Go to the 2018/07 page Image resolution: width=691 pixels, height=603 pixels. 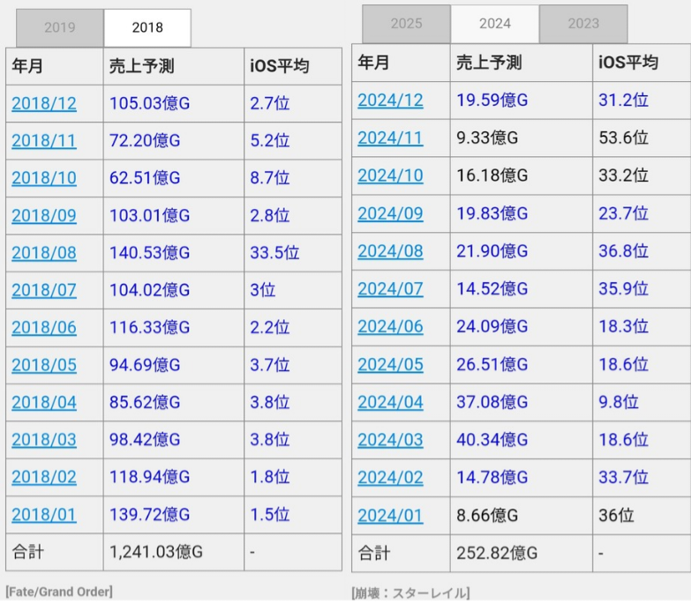coord(44,290)
